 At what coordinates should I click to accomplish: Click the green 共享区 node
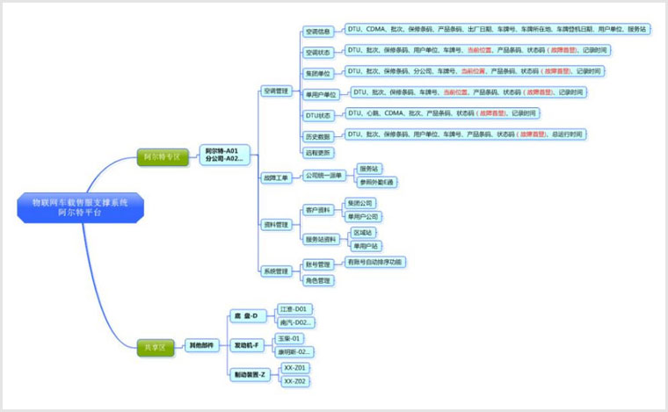click(153, 346)
